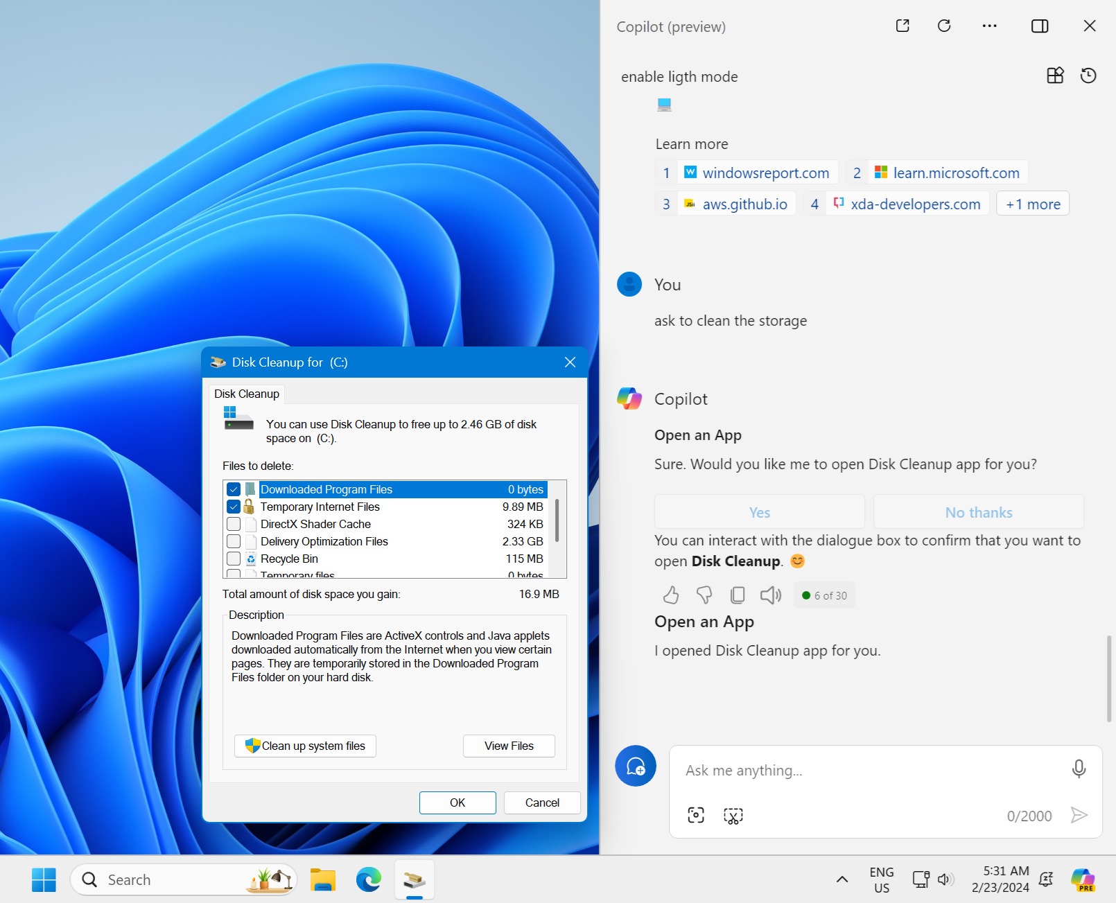
Task: Read Copilot response aloud speaker icon
Action: [x=771, y=595]
